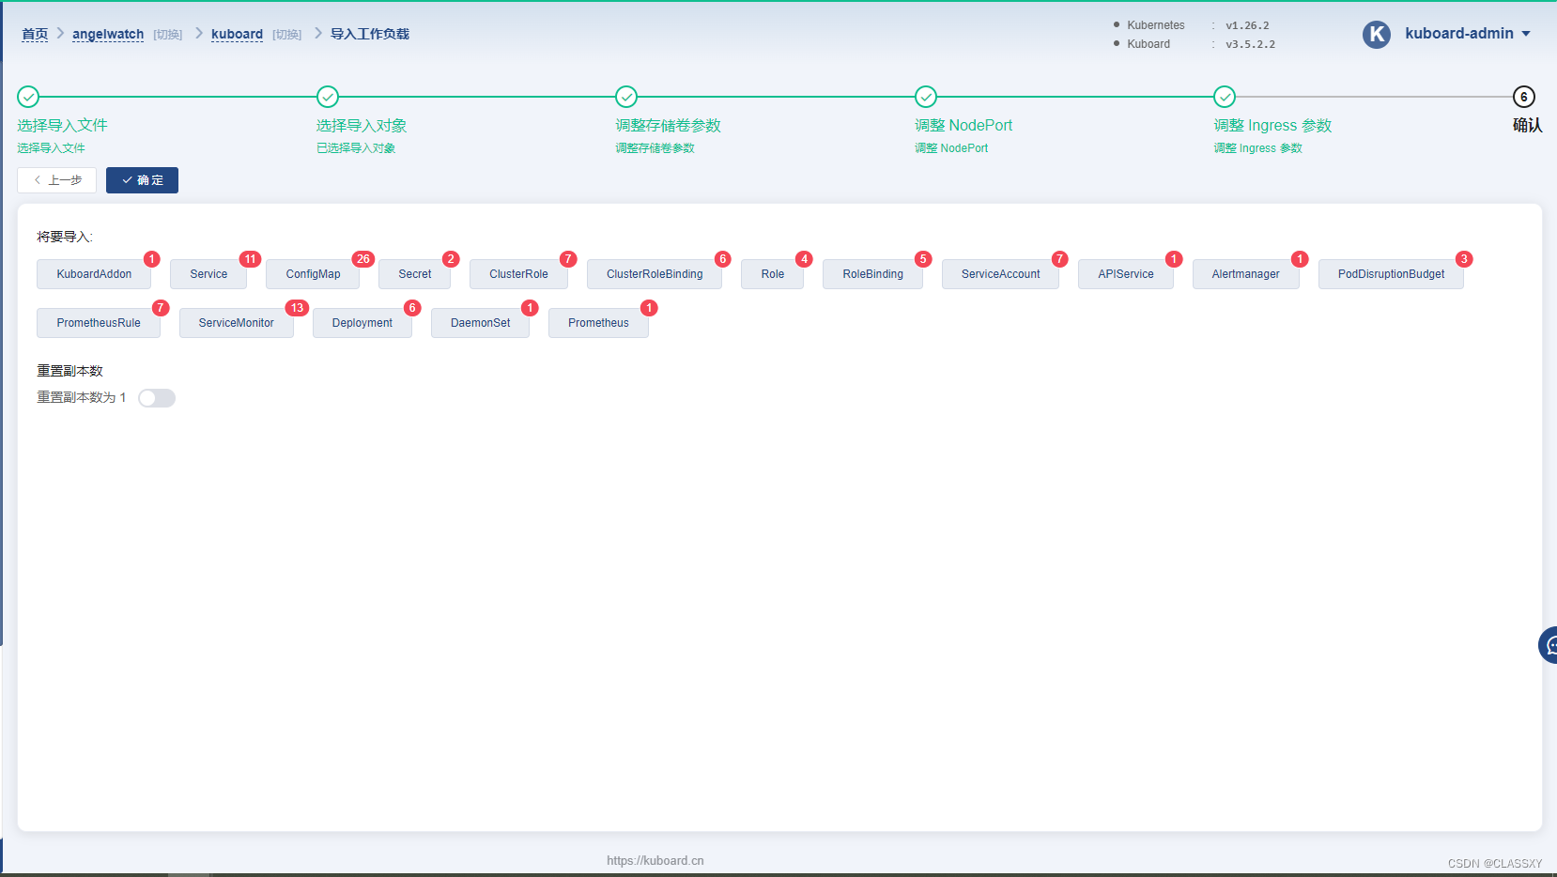Click the Secret resource tag
This screenshot has width=1557, height=877.
coord(414,274)
